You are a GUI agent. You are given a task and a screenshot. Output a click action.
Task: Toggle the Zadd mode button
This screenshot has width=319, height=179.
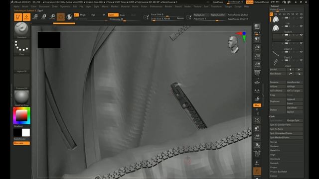(113, 15)
